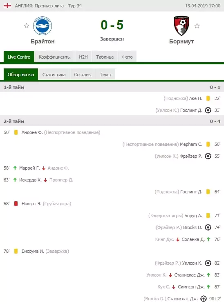The height and width of the screenshot is (304, 224).
Task: Show the Составы sub-tab
Action: coord(83,75)
